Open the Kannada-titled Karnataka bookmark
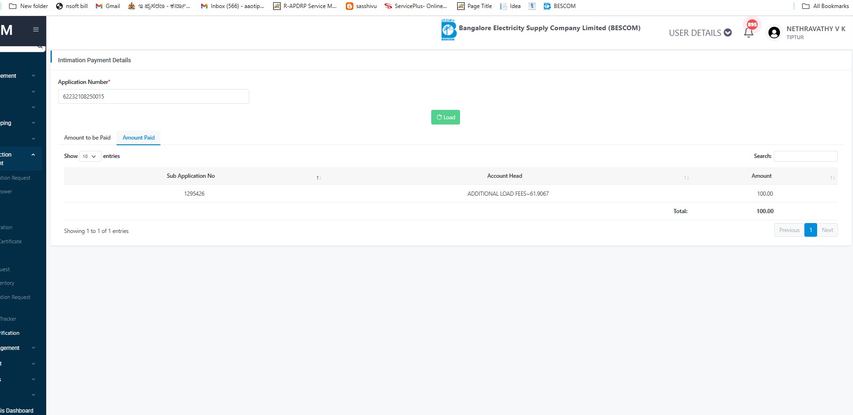This screenshot has height=415, width=853. pyautogui.click(x=159, y=6)
